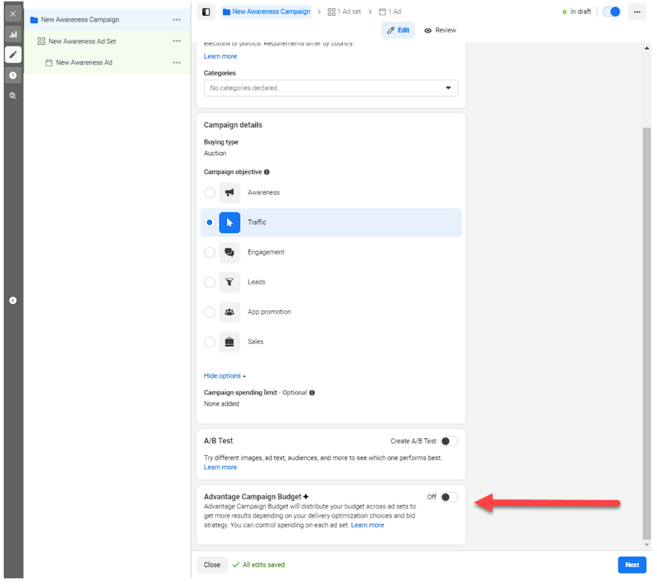Collapse the left sidebar with arrow button

click(x=13, y=301)
